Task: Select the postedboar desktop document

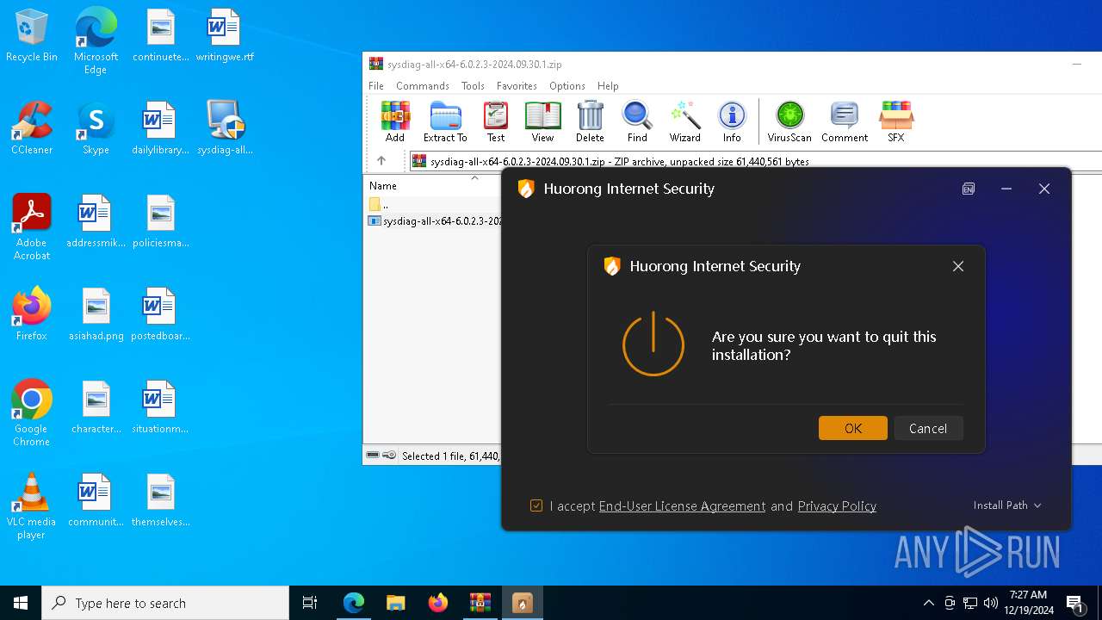Action: [160, 313]
